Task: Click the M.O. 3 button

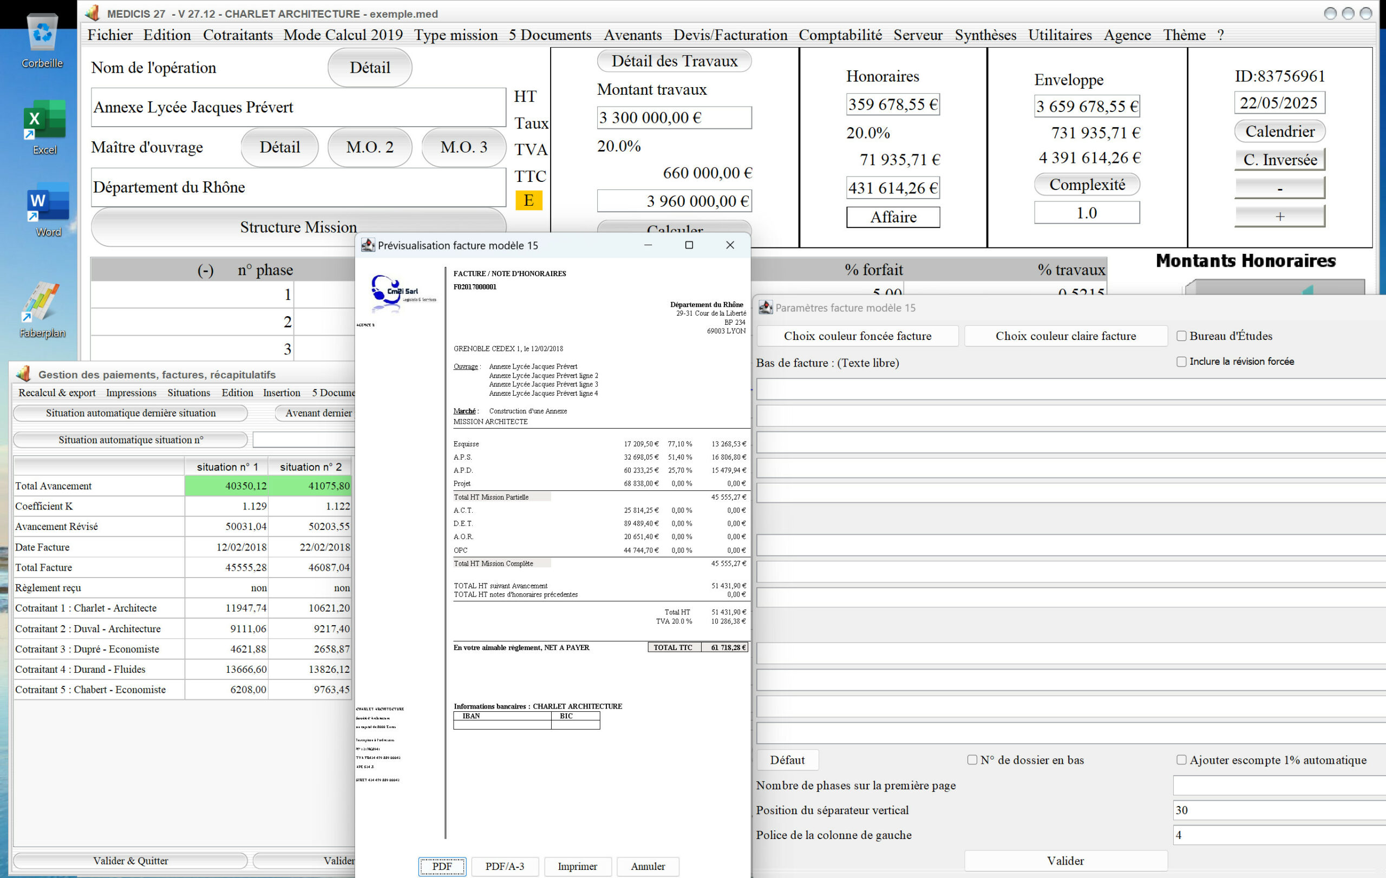Action: pos(463,147)
